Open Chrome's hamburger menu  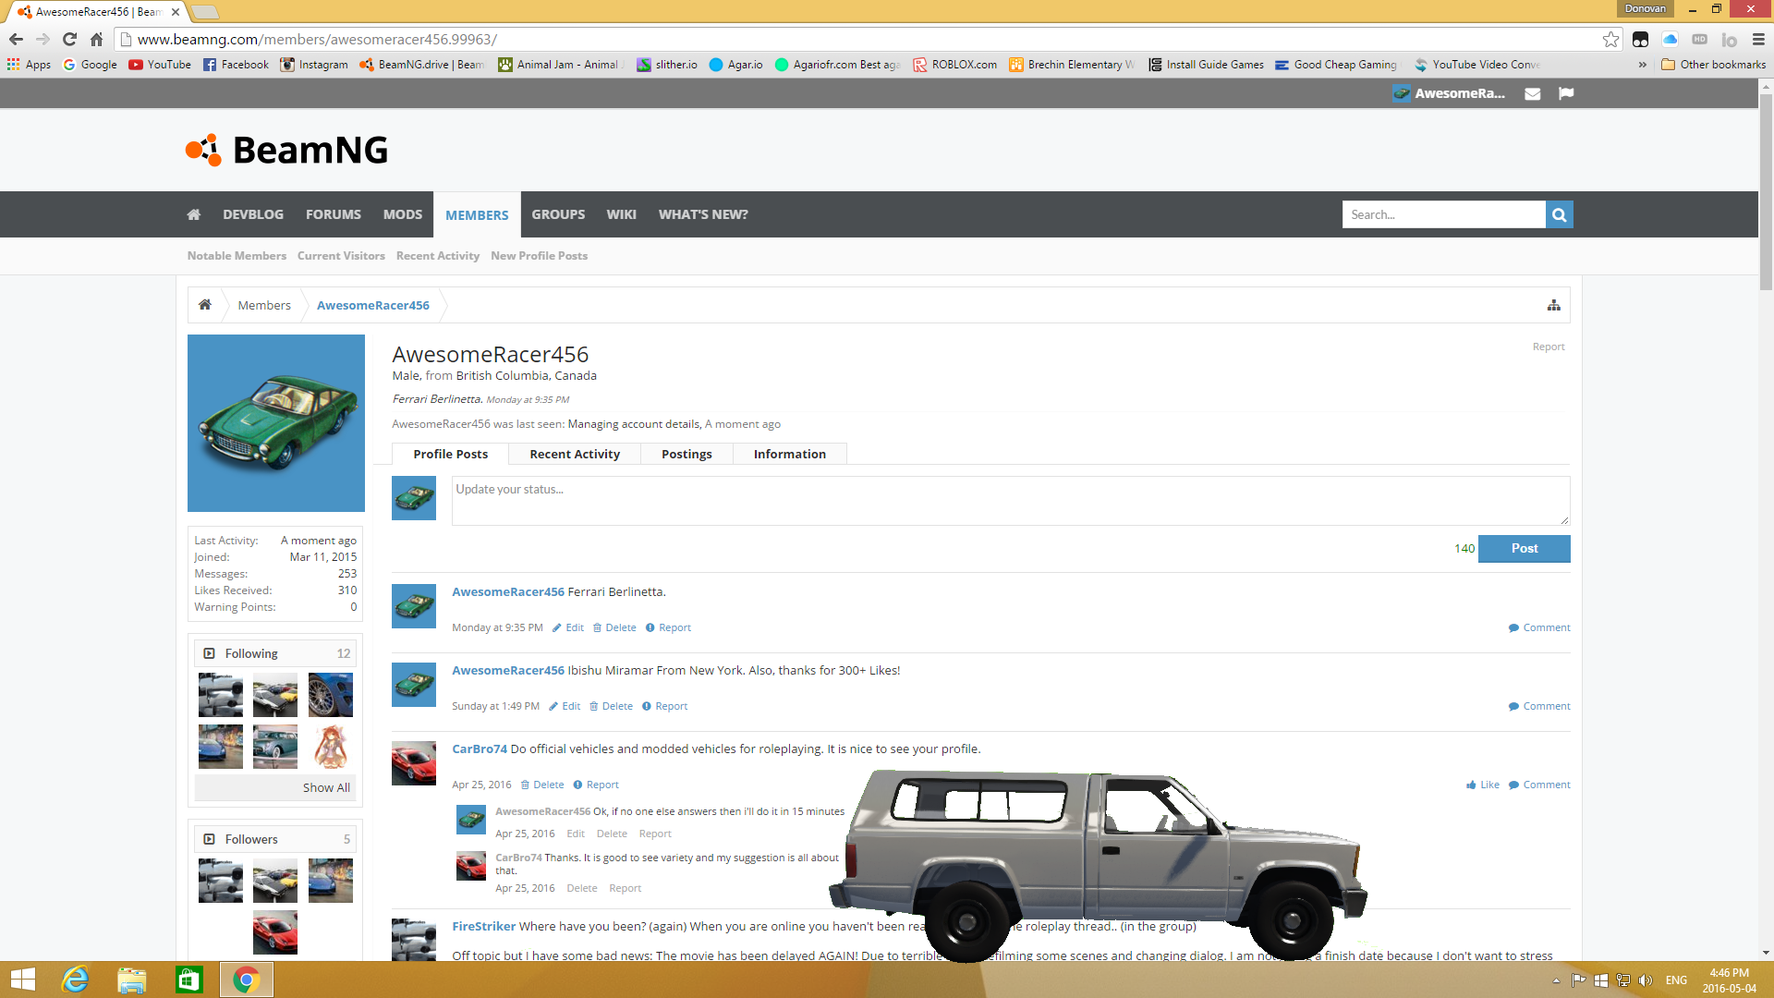(x=1758, y=40)
